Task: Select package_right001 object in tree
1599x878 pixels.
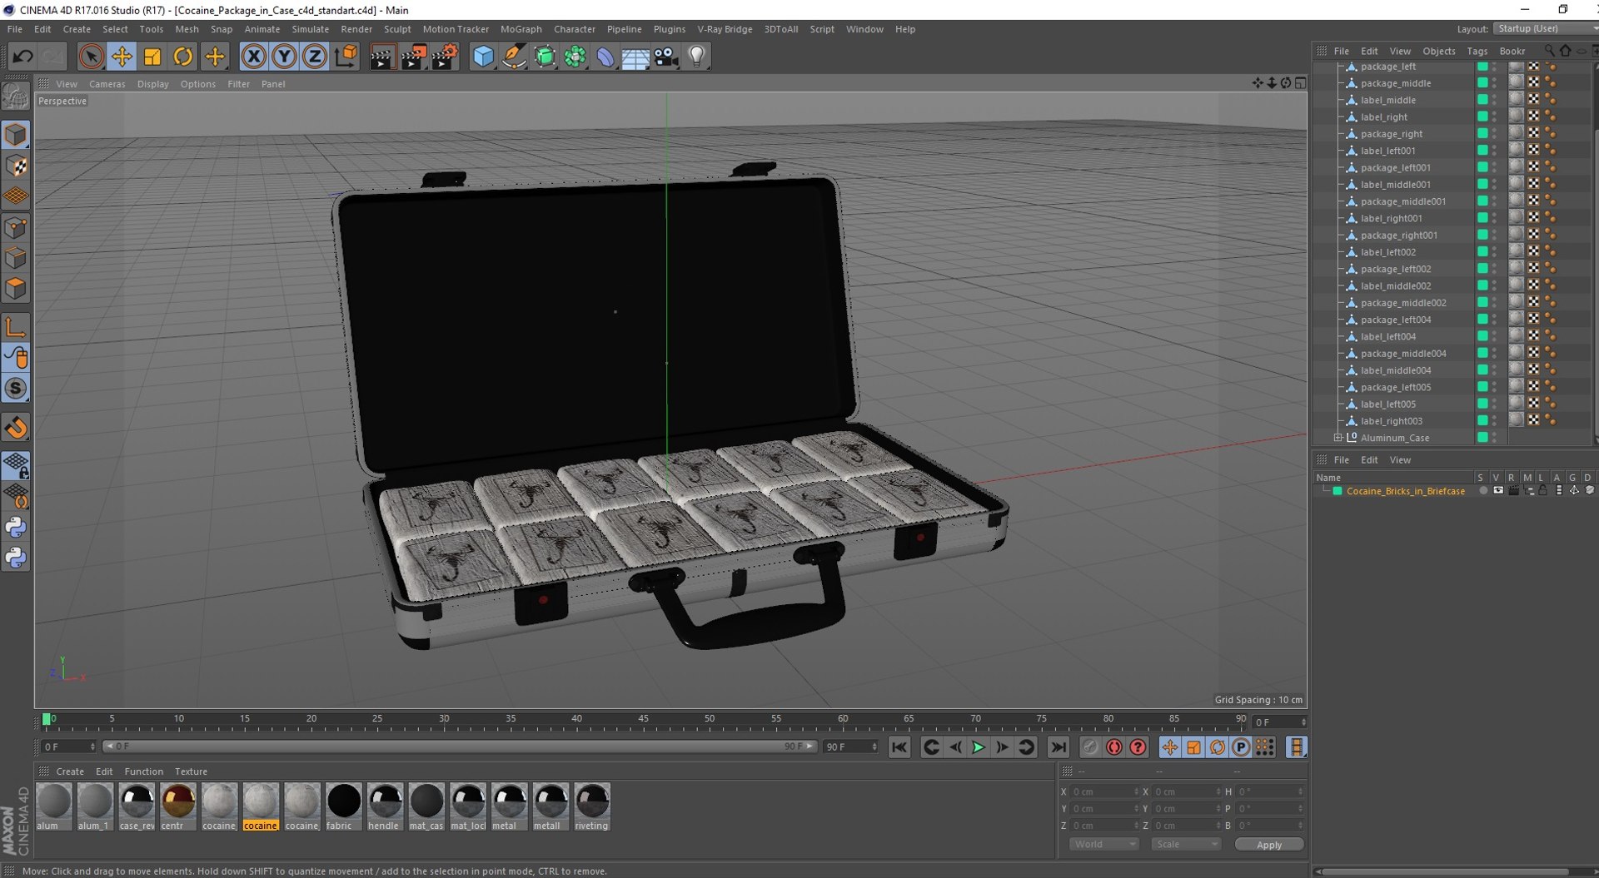Action: (x=1399, y=236)
